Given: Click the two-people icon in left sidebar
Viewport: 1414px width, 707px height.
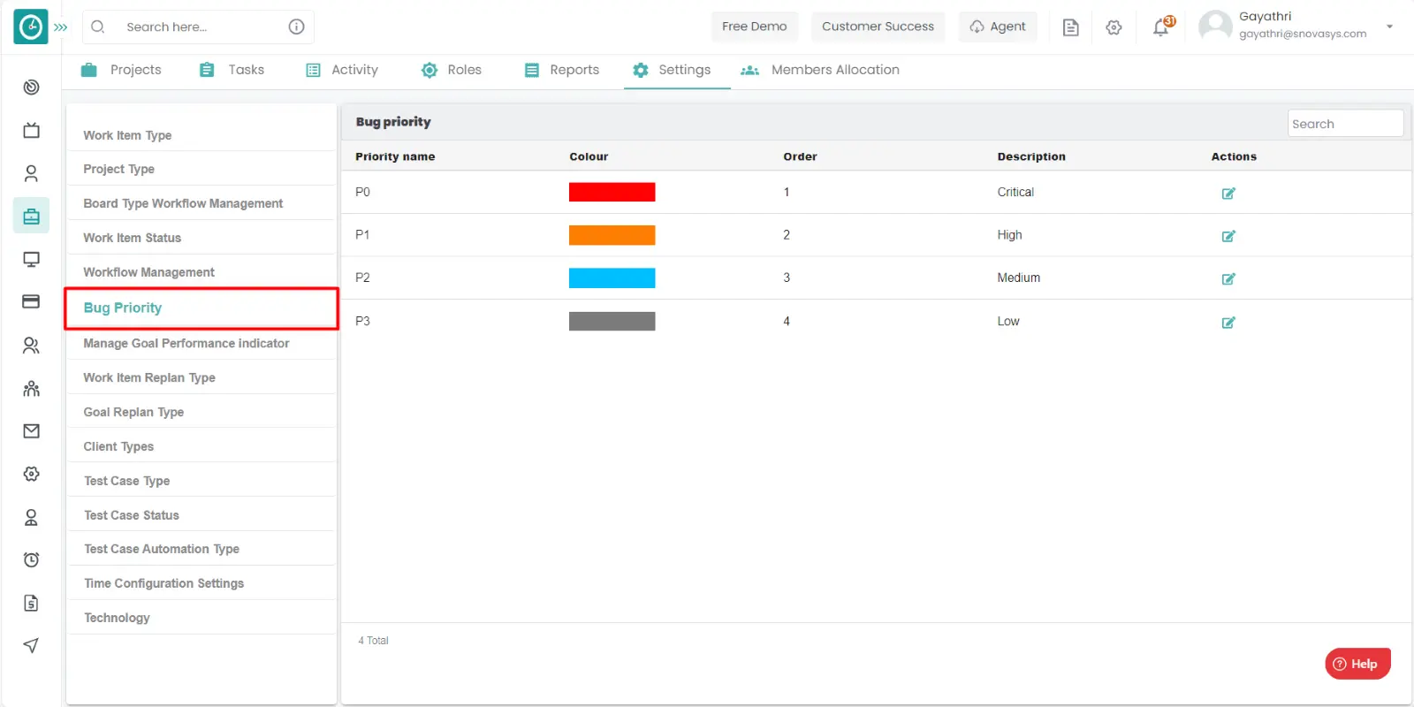Looking at the screenshot, I should 31,346.
